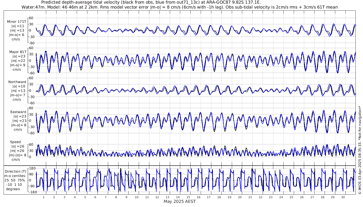Click the "60" tick of the Minor panel
The height and width of the screenshot is (207, 363).
pyautogui.click(x=31, y=18)
